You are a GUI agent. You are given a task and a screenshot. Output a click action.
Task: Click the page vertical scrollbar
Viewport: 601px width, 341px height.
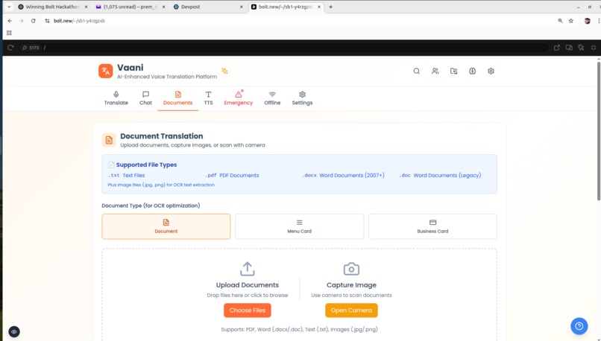coord(598,131)
